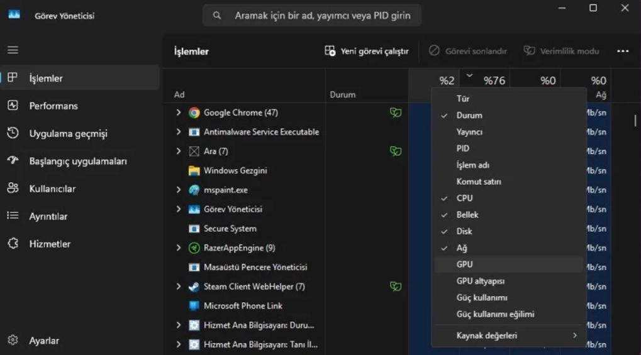The width and height of the screenshot is (641, 355).
Task: Click the Kullanıcılar people icon
Action: click(x=13, y=188)
